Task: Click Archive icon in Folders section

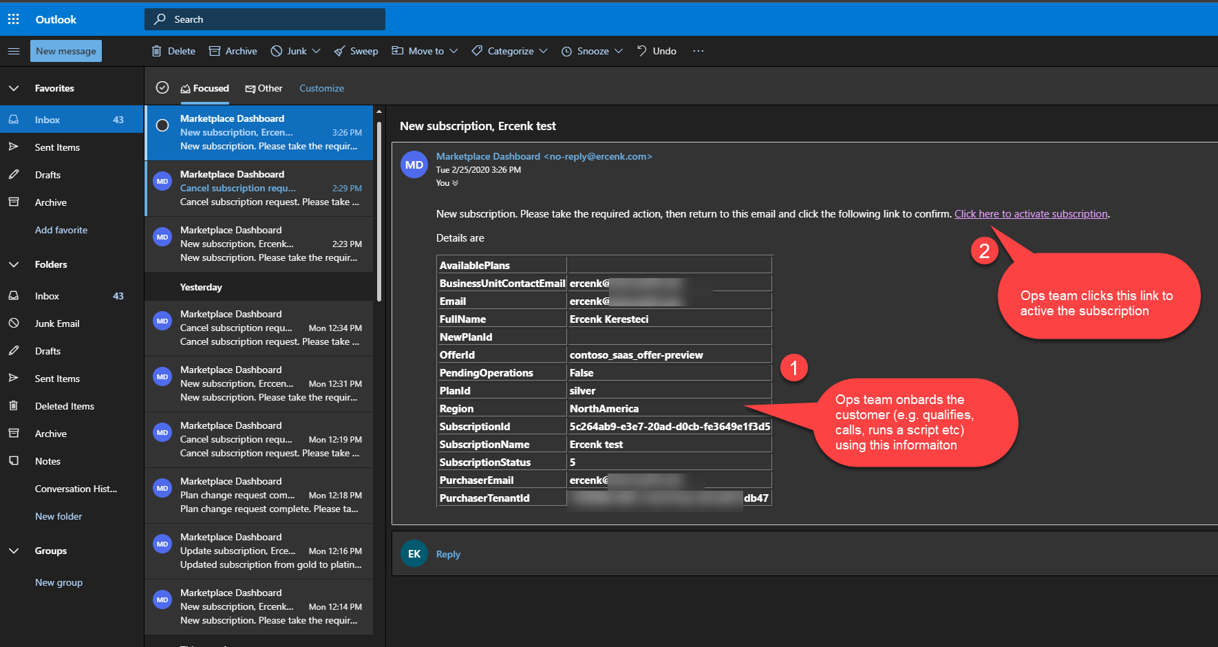Action: [x=13, y=434]
